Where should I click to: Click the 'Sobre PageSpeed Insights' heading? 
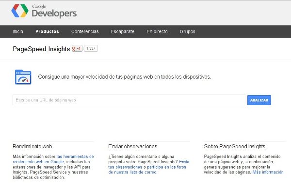pyautogui.click(x=234, y=146)
